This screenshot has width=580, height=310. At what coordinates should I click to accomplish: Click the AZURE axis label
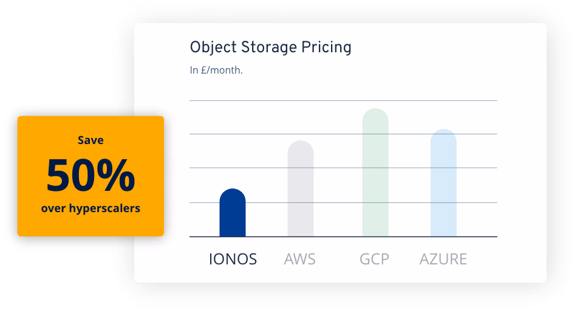pos(443,260)
